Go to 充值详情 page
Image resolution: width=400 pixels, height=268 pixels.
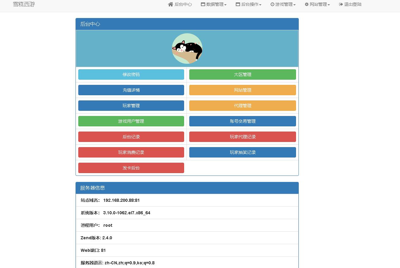(x=131, y=90)
